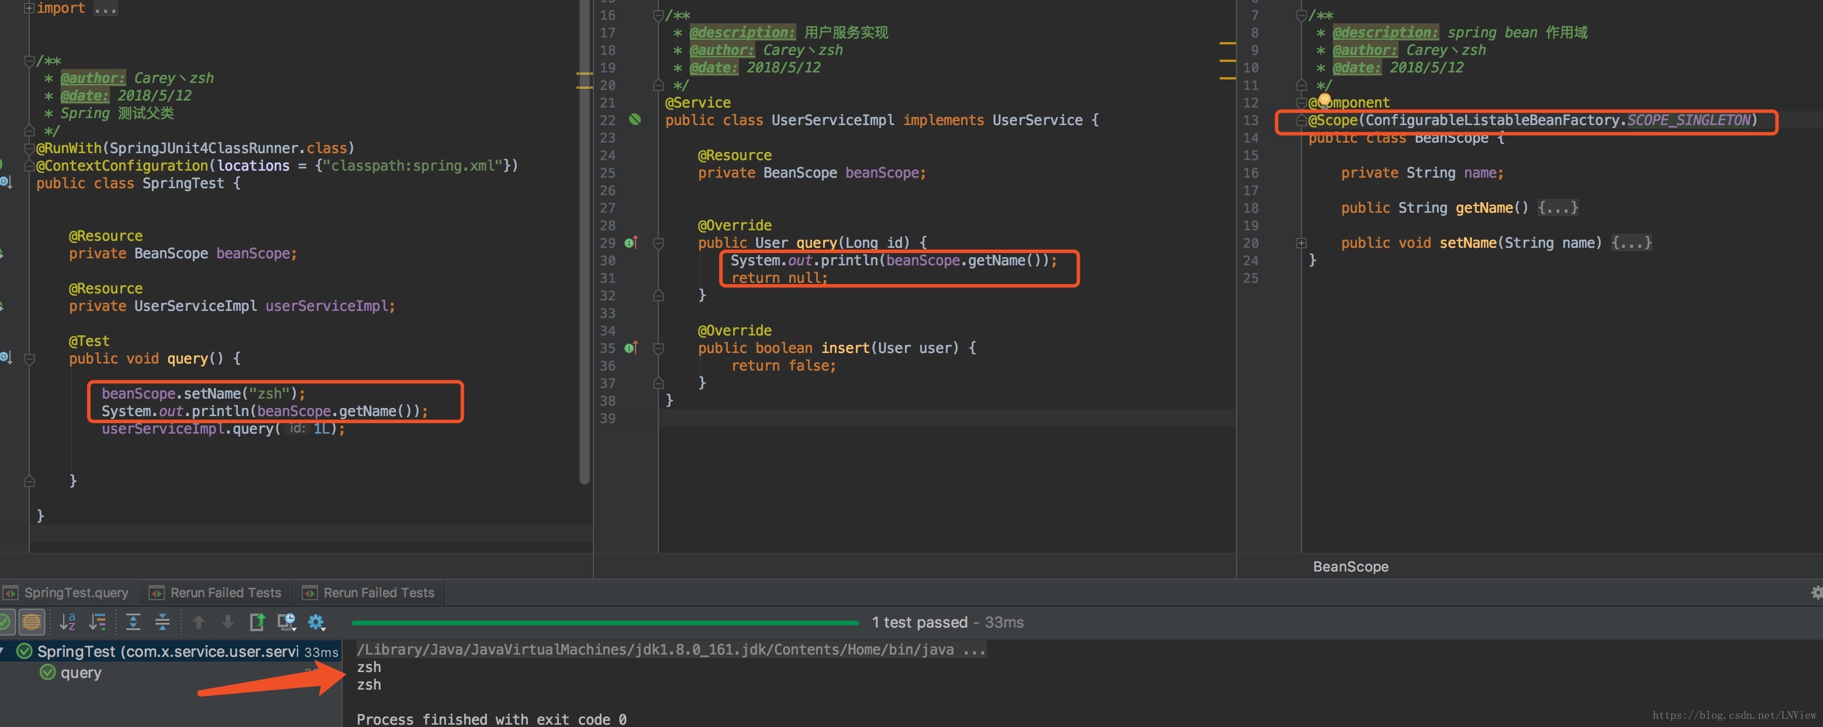Click the BeanScope breadcrumb label
The image size is (1823, 727).
(x=1350, y=566)
